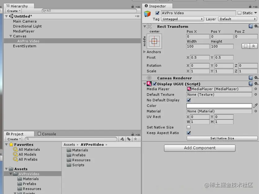Collapse the Display UGUI component
259x194 pixels.
point(145,84)
